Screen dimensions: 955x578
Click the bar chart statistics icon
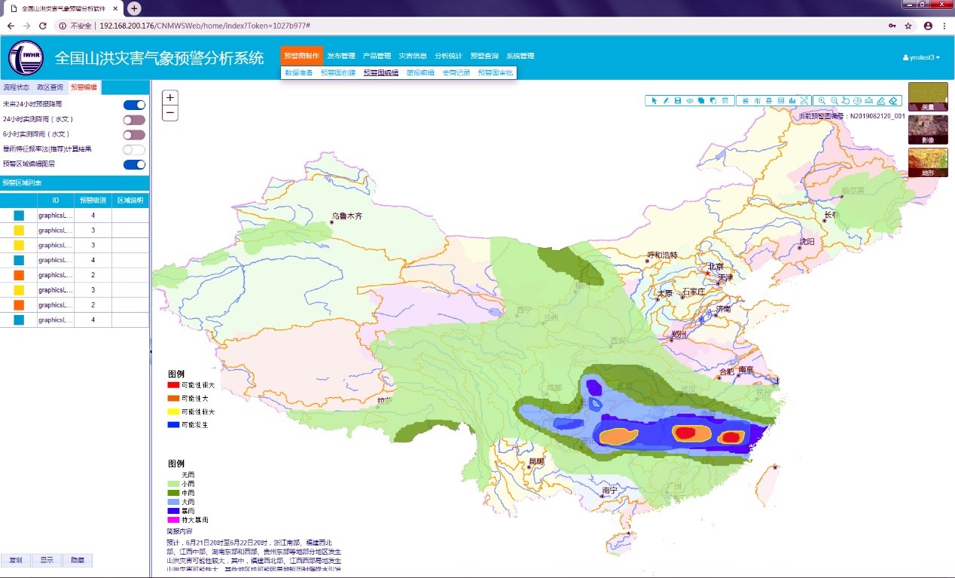coord(792,100)
